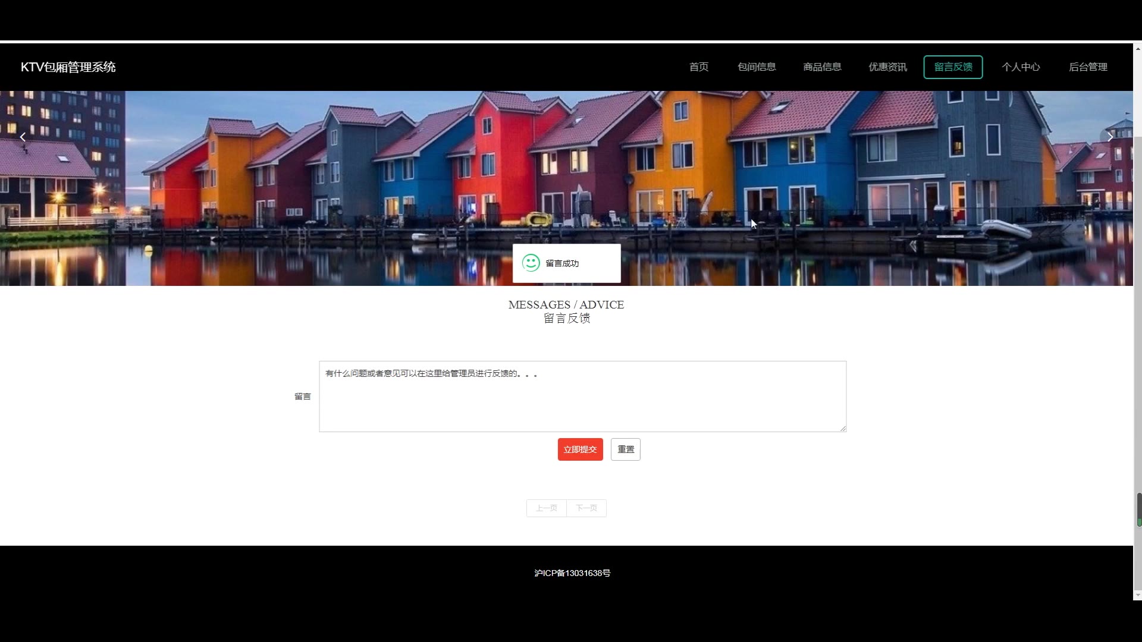Click the 沪ICP备13031638号 footer text
The width and height of the screenshot is (1142, 642).
click(572, 573)
